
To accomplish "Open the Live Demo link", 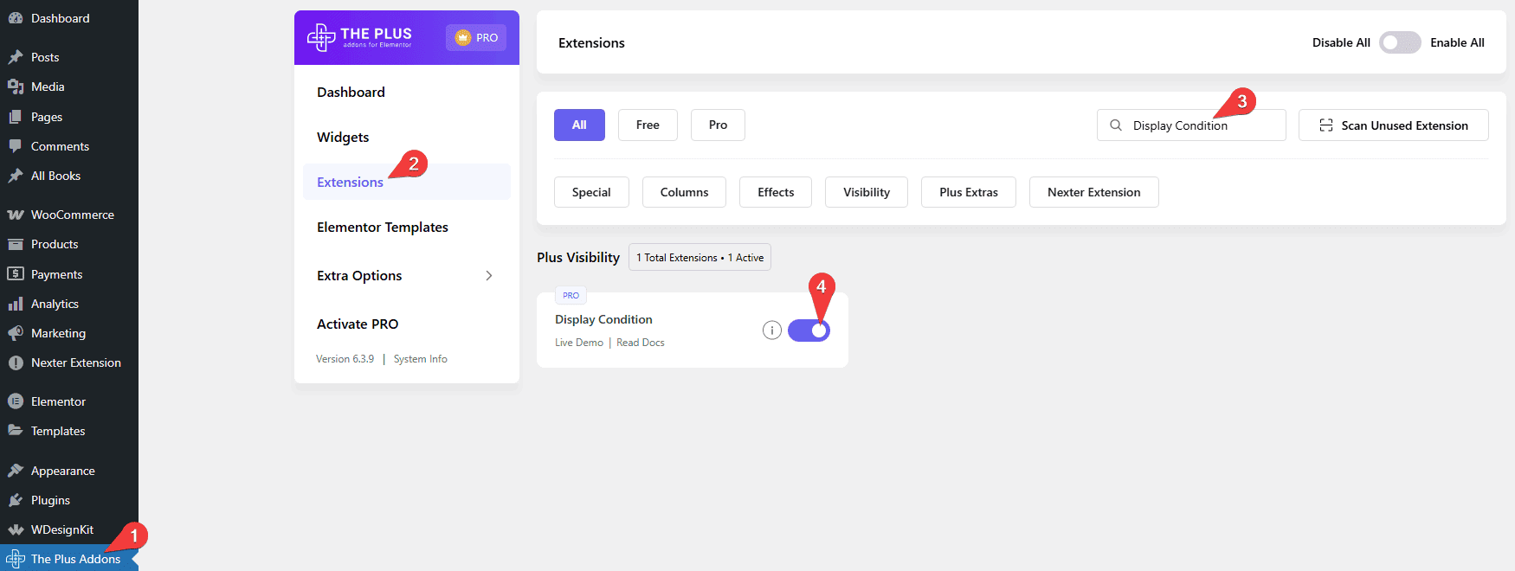I will pyautogui.click(x=579, y=343).
